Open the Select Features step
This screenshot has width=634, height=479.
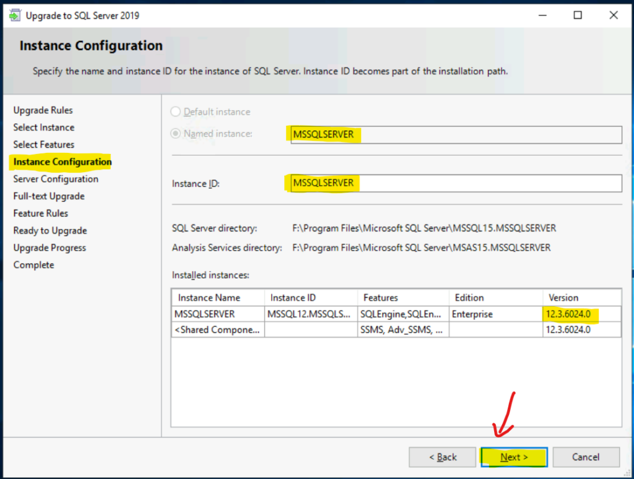click(x=44, y=145)
